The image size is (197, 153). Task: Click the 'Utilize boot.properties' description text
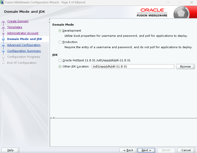point(126,36)
